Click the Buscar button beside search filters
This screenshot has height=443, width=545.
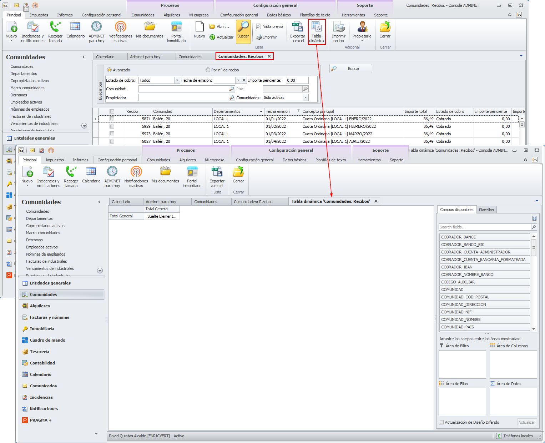pyautogui.click(x=350, y=69)
